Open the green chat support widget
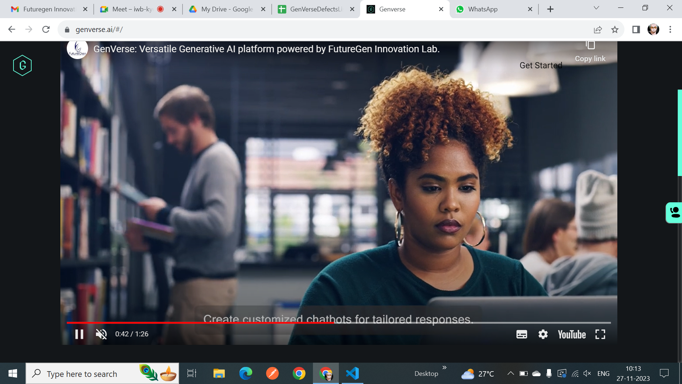This screenshot has height=384, width=682. click(x=674, y=213)
